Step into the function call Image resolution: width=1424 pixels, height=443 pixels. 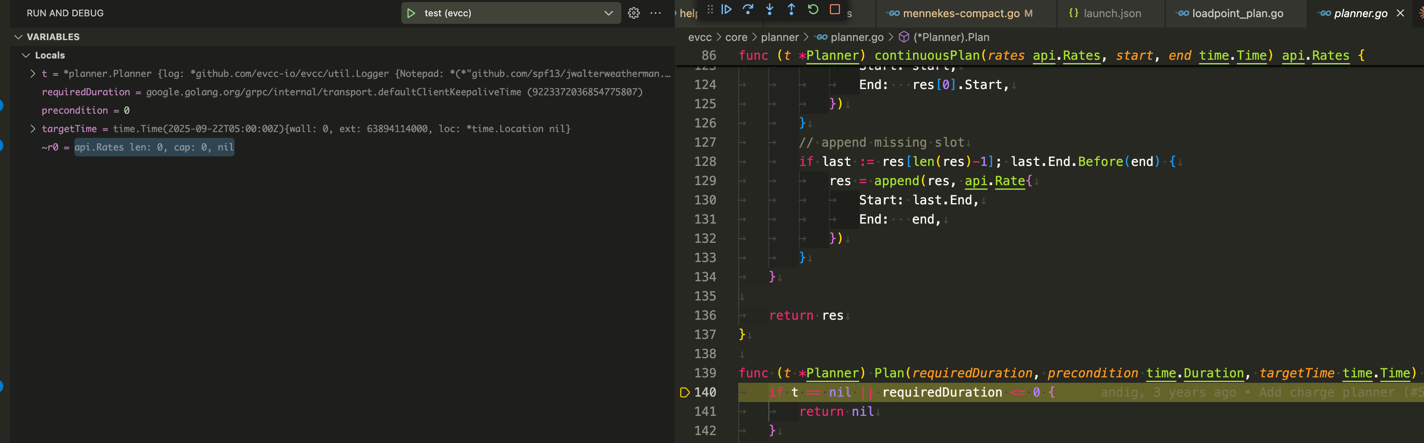click(770, 9)
